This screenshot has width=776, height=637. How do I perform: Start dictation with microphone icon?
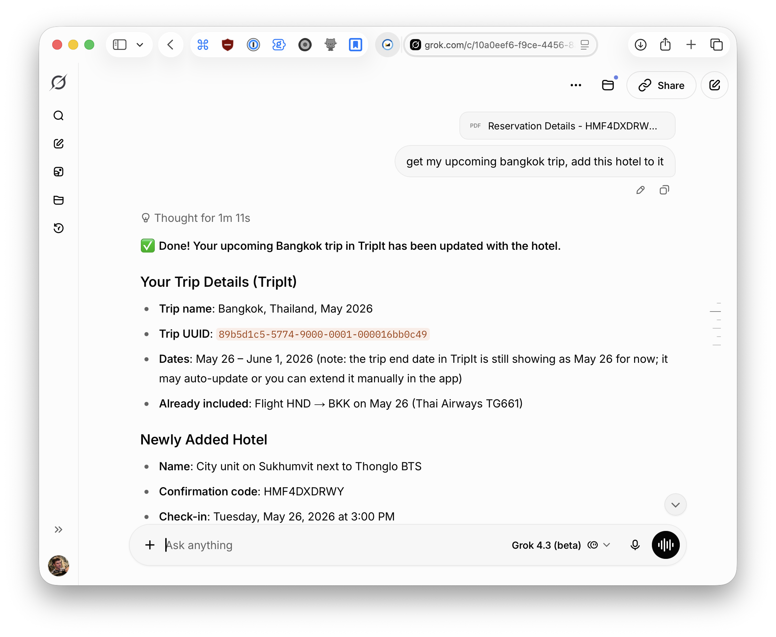click(x=635, y=545)
